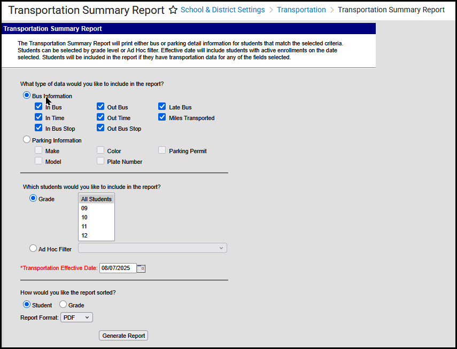Viewport: 457px width, 349px height.
Task: Uncheck the Out Time checkbox
Action: 100,117
